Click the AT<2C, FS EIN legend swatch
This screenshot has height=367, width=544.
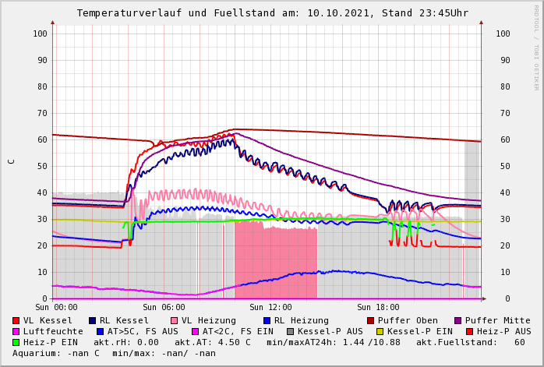point(196,331)
